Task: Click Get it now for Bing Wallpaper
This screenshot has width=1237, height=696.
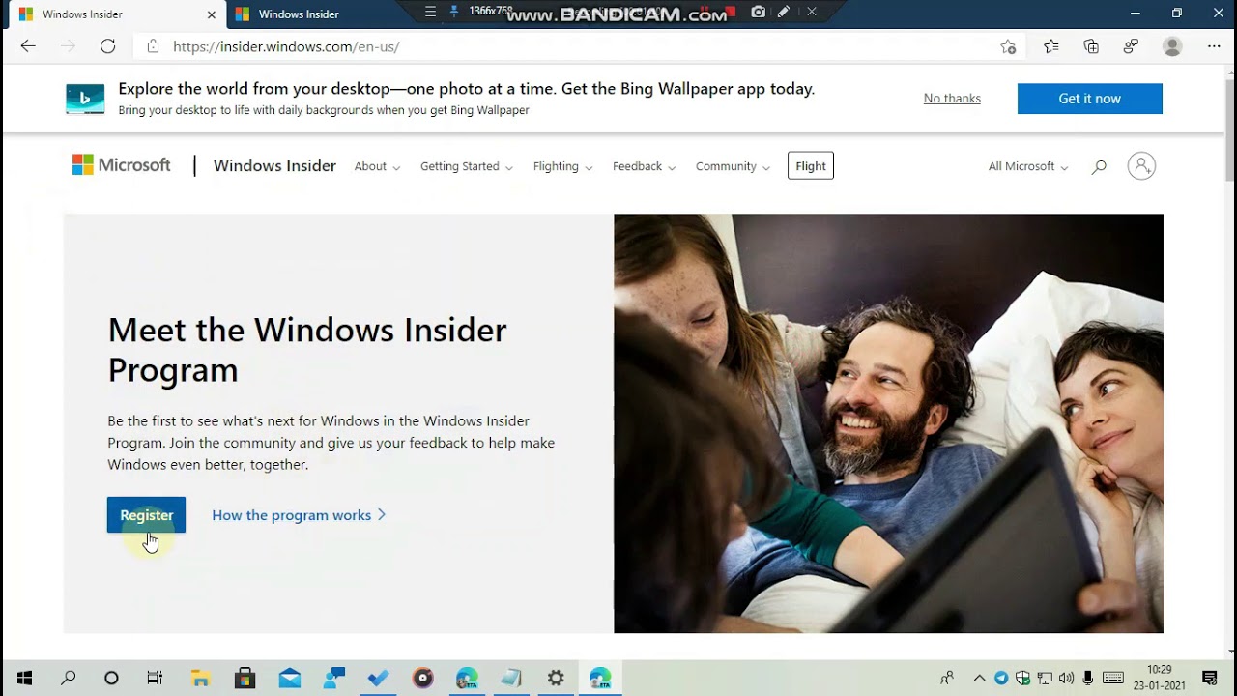Action: click(1090, 99)
